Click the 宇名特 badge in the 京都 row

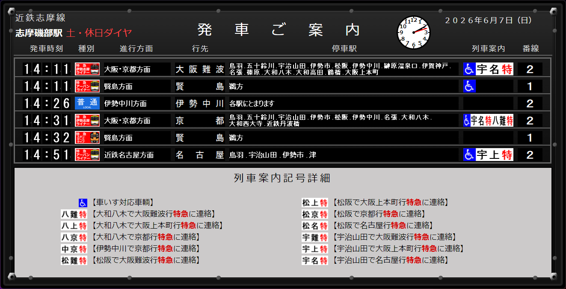pos(481,120)
